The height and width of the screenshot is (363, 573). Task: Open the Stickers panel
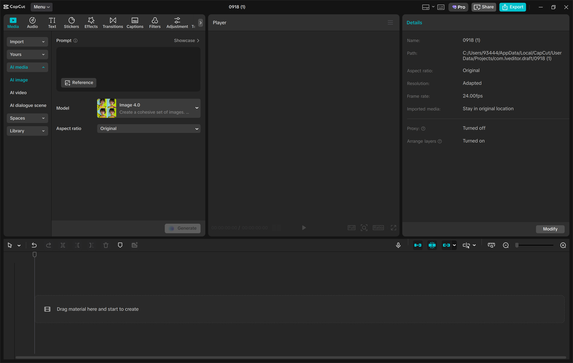[x=71, y=22]
